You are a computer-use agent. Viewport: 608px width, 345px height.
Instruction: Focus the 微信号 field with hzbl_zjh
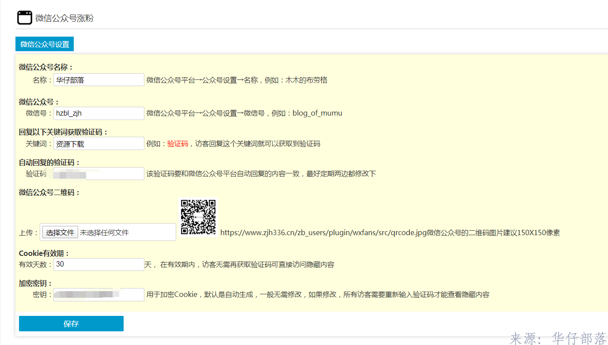click(x=98, y=113)
